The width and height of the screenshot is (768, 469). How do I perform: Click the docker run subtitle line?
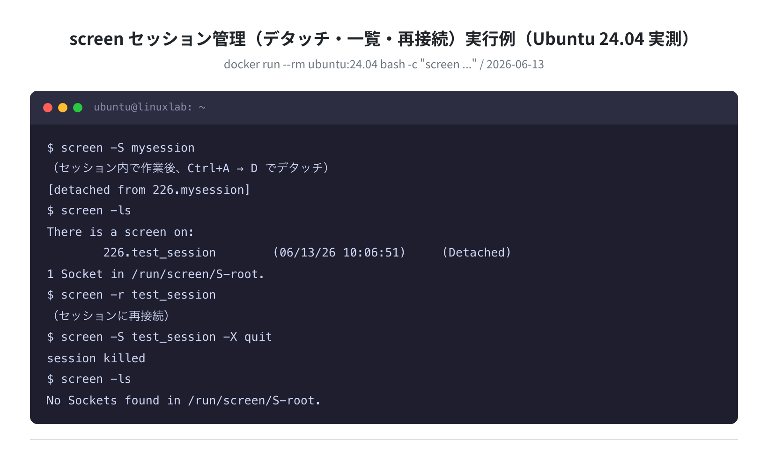(384, 64)
